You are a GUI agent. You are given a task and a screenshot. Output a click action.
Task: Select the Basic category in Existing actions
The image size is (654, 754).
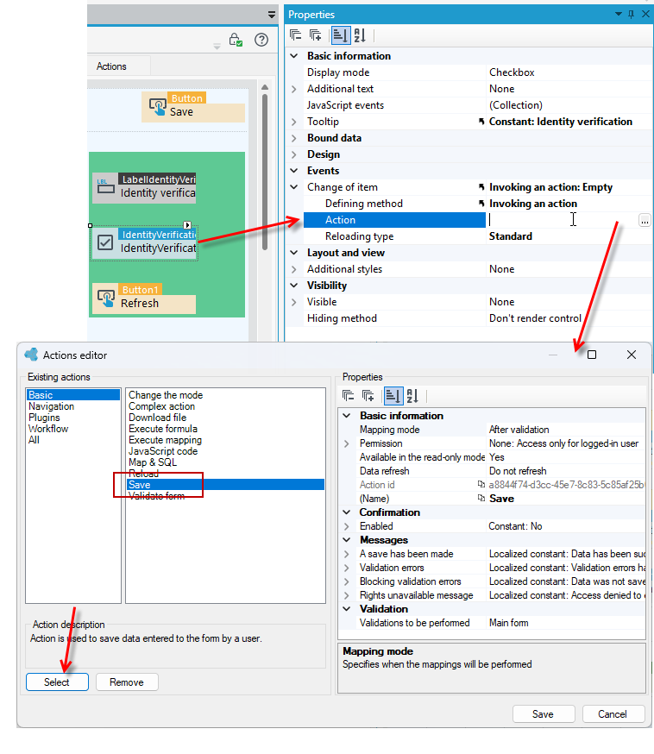(x=73, y=395)
